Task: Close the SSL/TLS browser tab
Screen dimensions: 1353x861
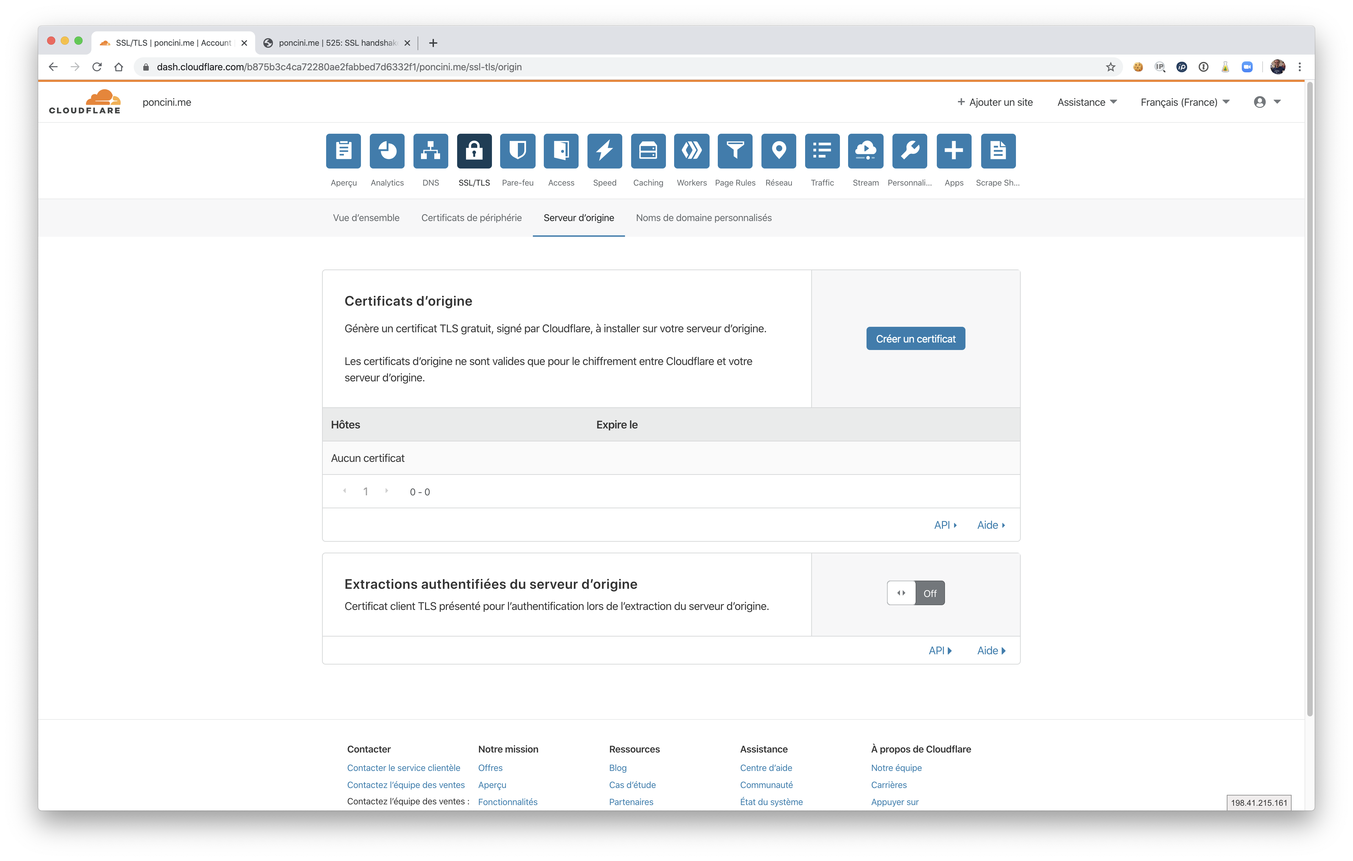Action: click(x=244, y=43)
